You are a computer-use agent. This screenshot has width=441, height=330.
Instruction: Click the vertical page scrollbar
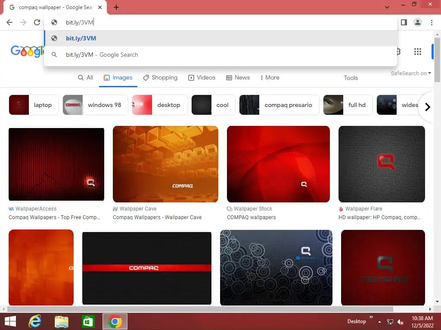click(437, 60)
